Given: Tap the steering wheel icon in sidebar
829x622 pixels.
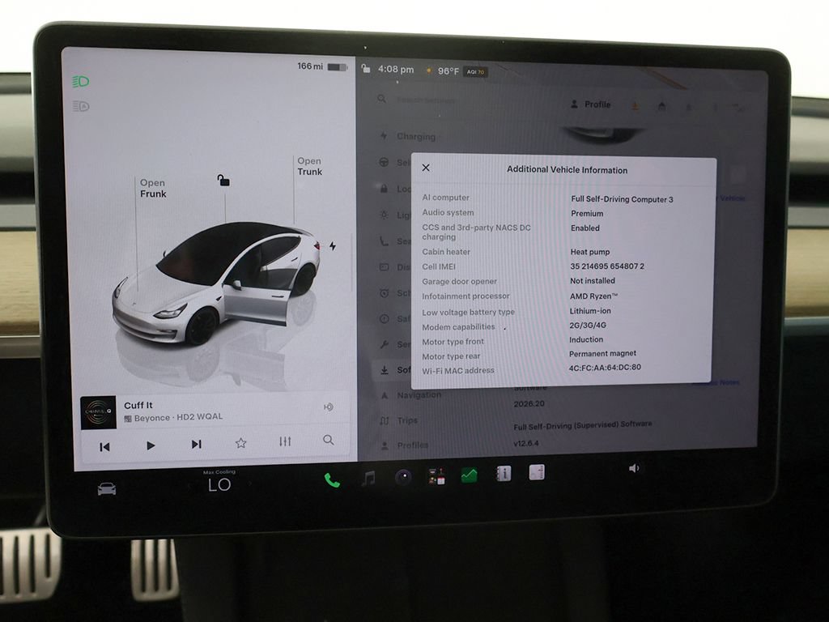Looking at the screenshot, I should pyautogui.click(x=385, y=162).
